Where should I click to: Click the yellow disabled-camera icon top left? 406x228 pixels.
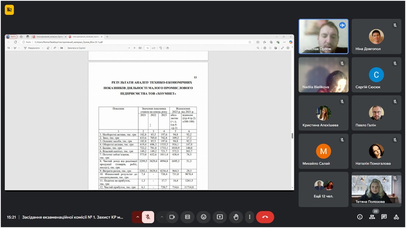(9, 10)
